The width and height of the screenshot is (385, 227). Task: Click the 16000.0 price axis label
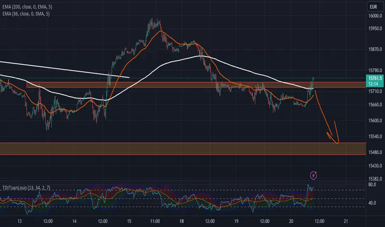375,16
